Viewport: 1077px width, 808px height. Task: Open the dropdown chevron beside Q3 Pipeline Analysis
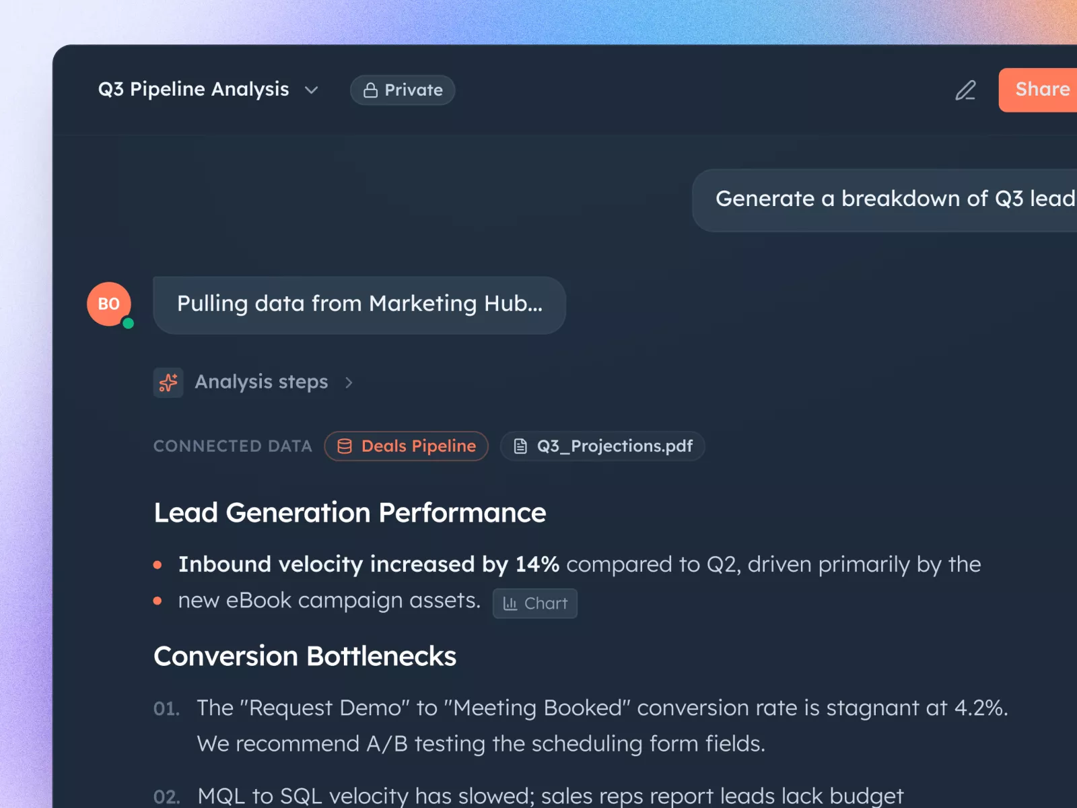(x=311, y=90)
